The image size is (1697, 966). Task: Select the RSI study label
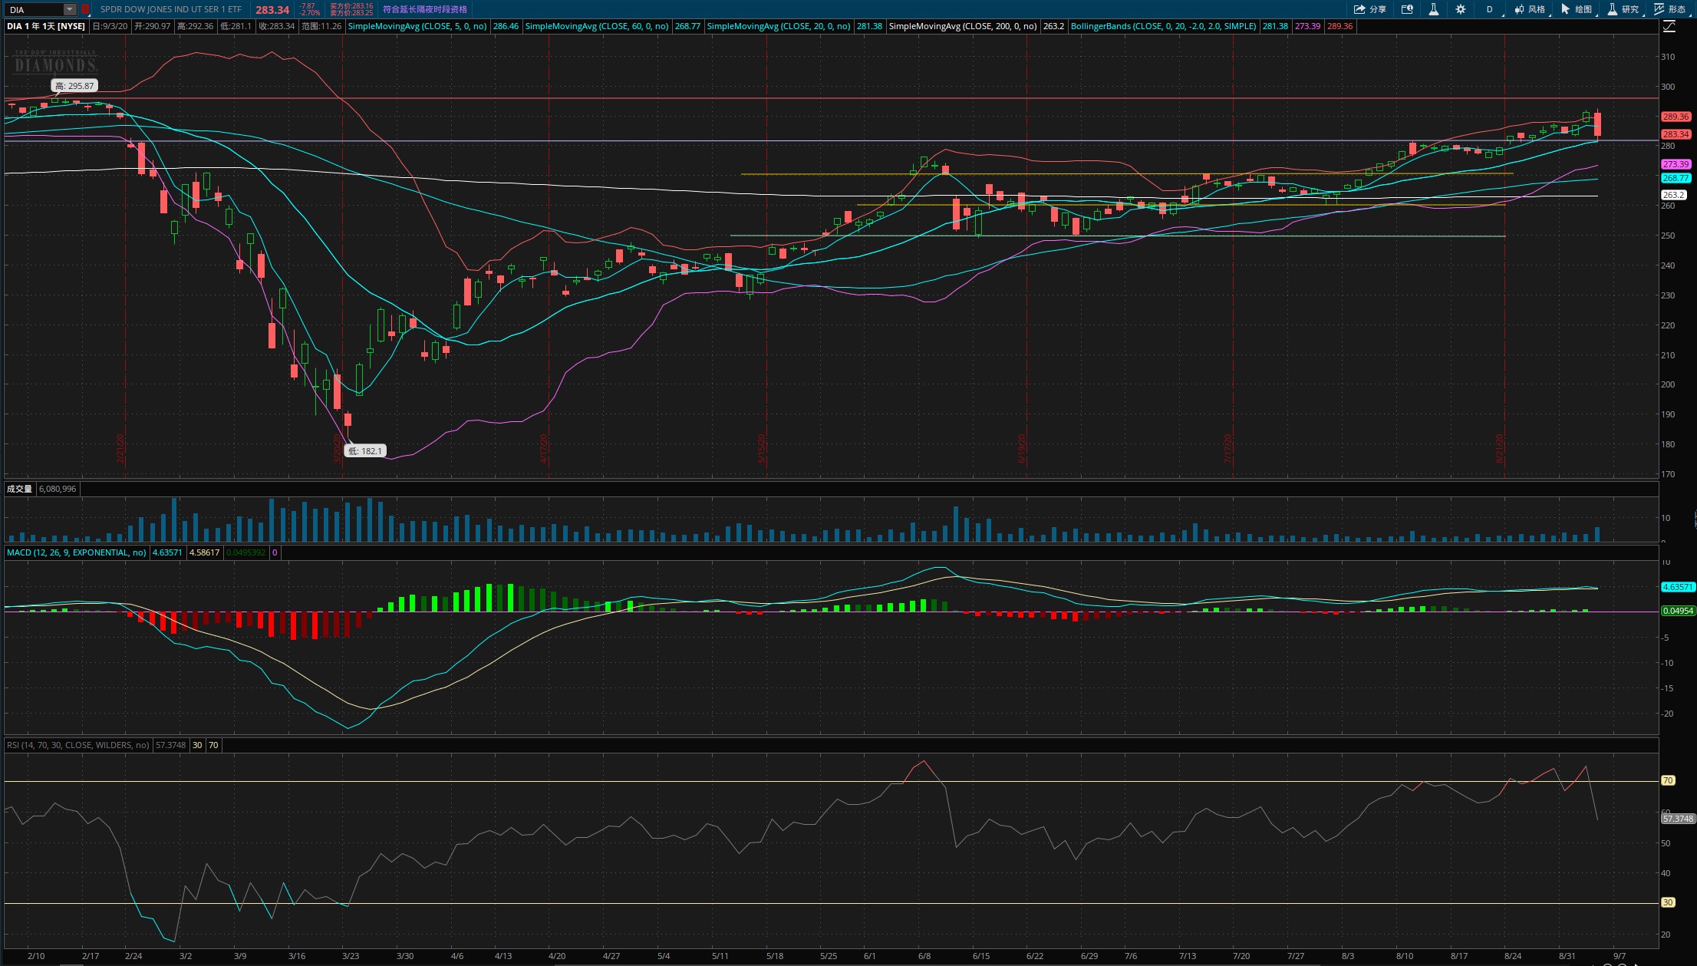[x=78, y=745]
